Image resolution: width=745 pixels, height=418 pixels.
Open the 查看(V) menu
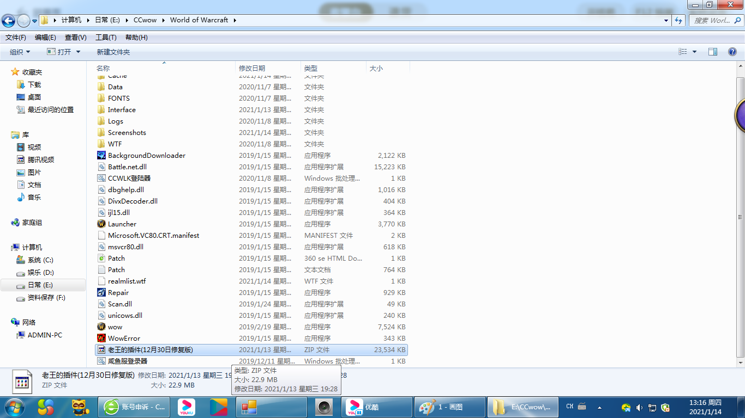75,38
